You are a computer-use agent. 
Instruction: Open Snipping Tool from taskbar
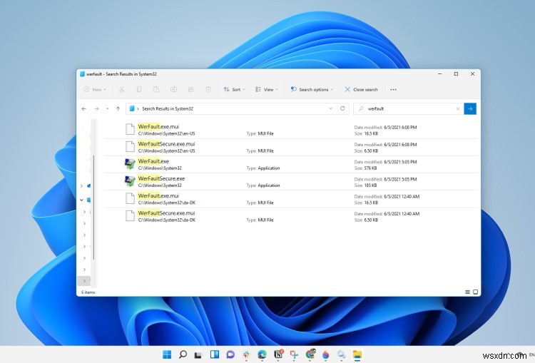294,355
